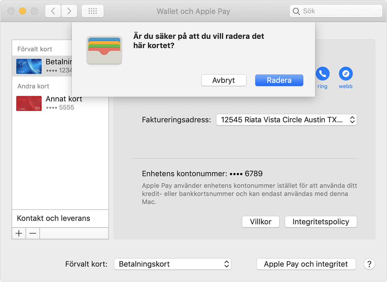Click the Förvalt kort sidebar heading
Viewport: 387px width, 282px height.
(x=35, y=49)
